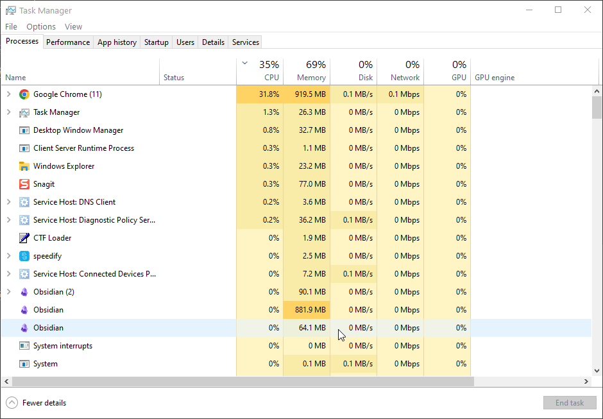
Task: Sort by the Status column header
Action: [198, 72]
